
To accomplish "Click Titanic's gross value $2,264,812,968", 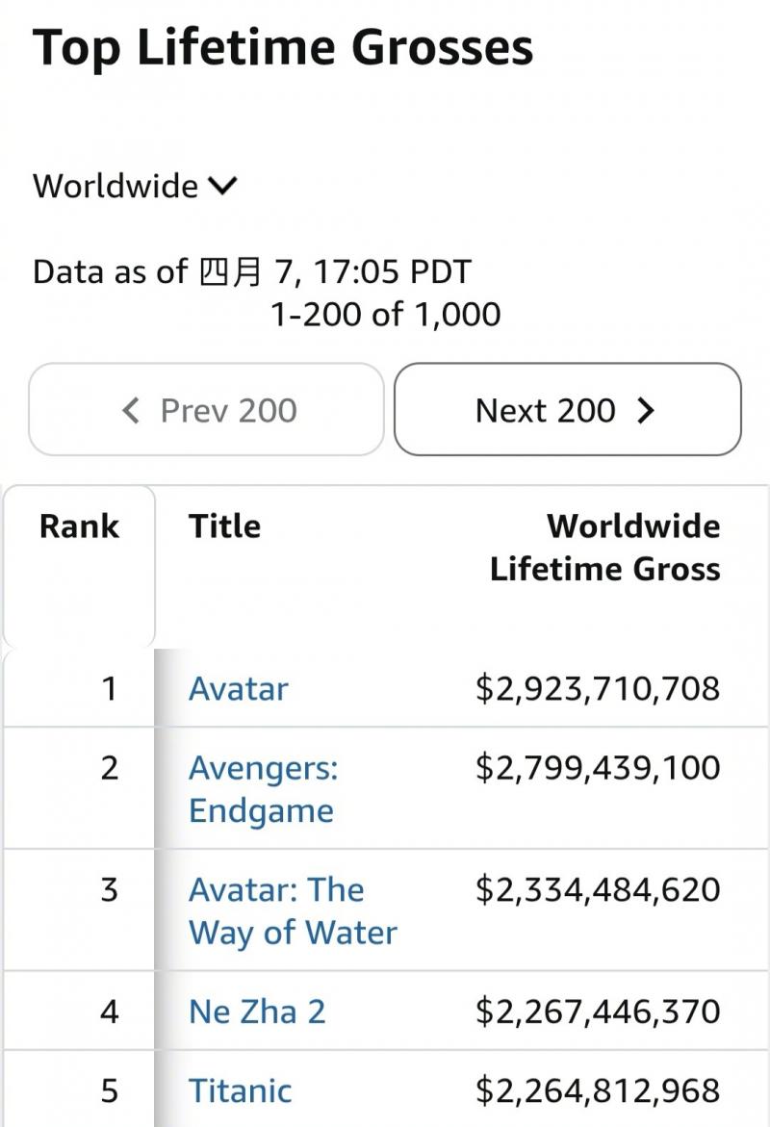I will (598, 1090).
